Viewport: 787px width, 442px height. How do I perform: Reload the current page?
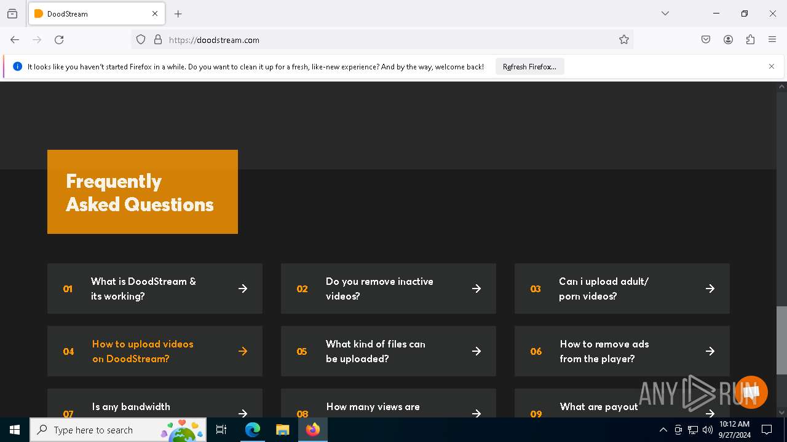tap(59, 40)
